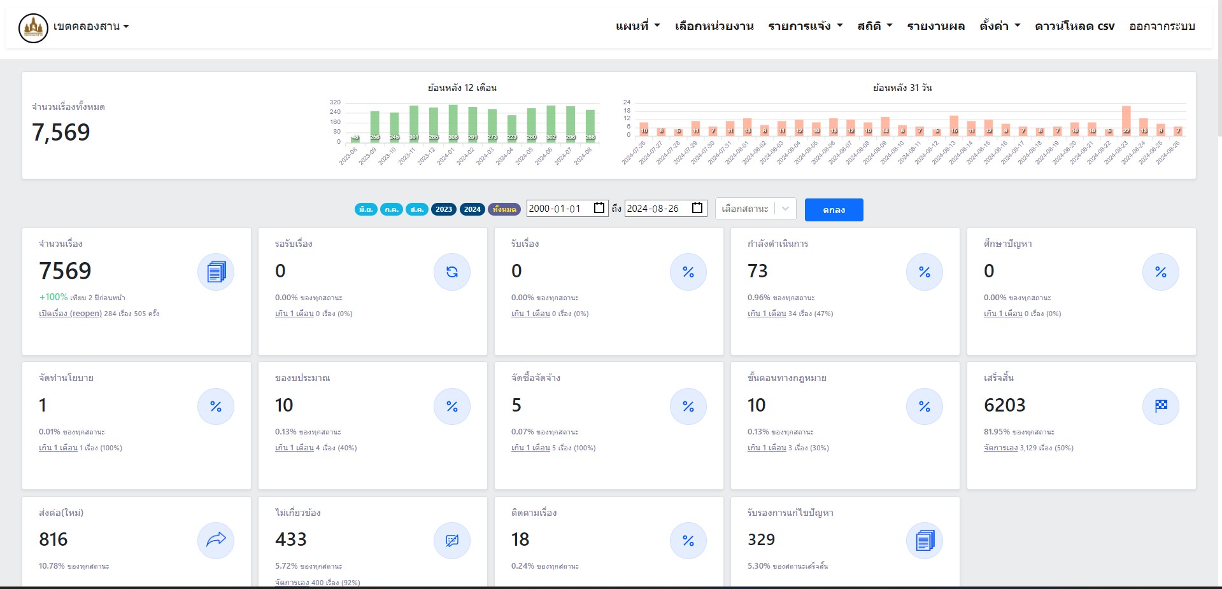Select the 2023 year filter pill
The image size is (1222, 589).
(444, 209)
